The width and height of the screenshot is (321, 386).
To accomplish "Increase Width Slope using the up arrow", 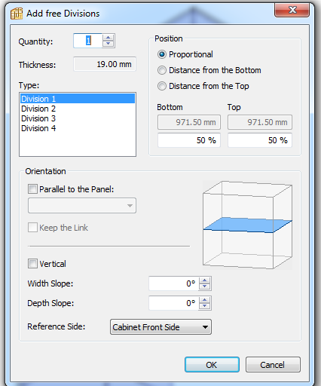I will tap(205, 280).
